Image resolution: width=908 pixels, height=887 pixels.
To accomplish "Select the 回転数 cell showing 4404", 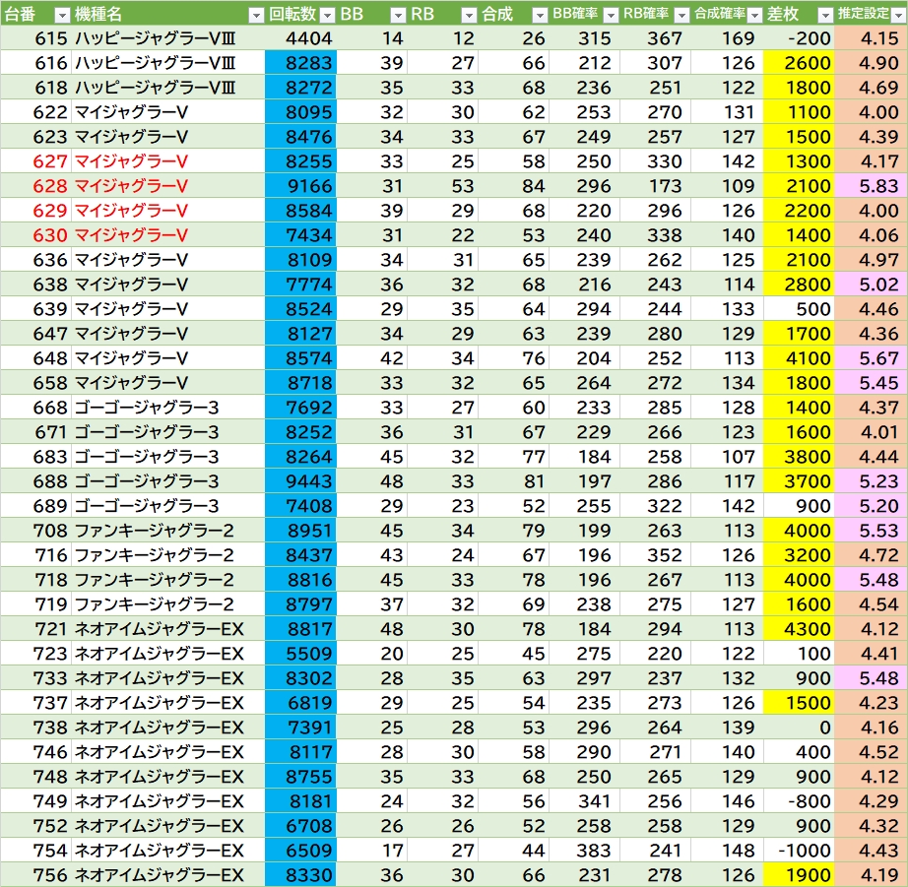I will (x=300, y=38).
